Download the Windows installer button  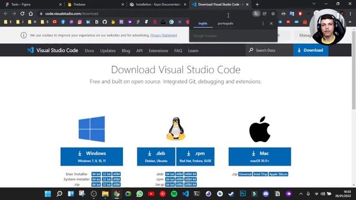[x=92, y=157]
